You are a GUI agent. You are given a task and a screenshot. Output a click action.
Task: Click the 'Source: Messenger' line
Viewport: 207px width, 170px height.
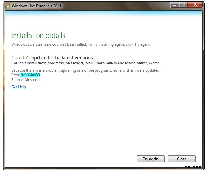27,80
